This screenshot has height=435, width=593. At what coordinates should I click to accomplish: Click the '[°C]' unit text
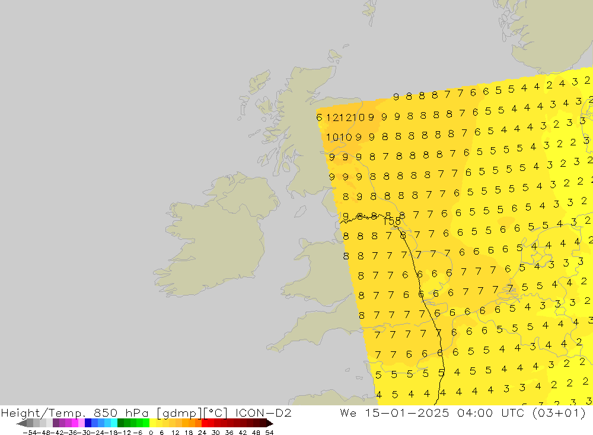point(216,412)
